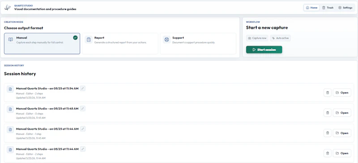The width and height of the screenshot is (358, 163).
Task: Open the 11:45 AM session
Action: pos(342,113)
